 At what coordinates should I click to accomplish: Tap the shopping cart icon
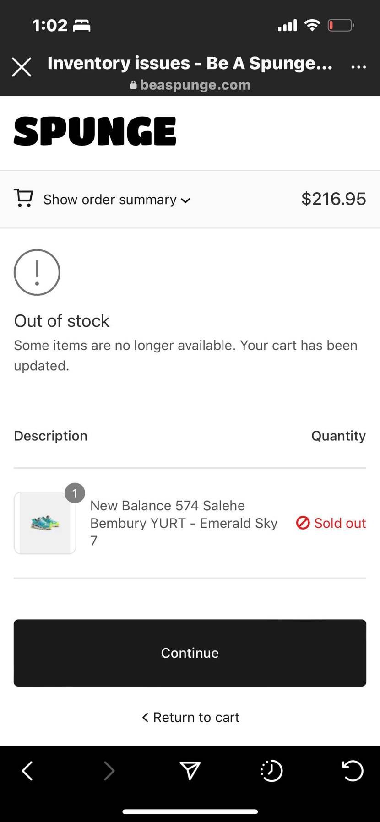[x=23, y=198]
